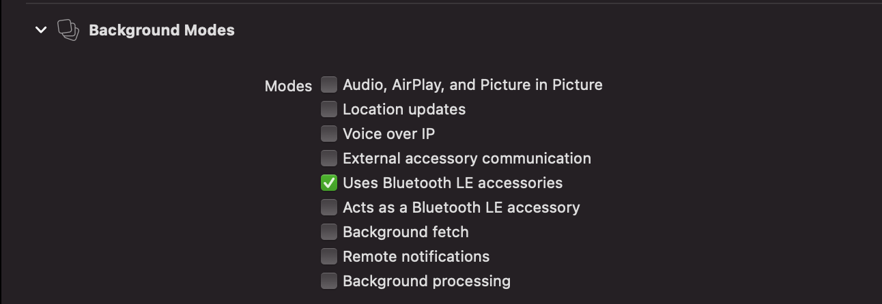
Task: Collapse the Background Modes section chevron
Action: pyautogui.click(x=41, y=30)
